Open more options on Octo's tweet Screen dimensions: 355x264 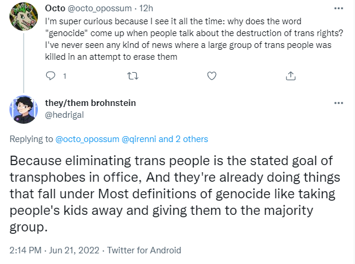[x=338, y=8]
